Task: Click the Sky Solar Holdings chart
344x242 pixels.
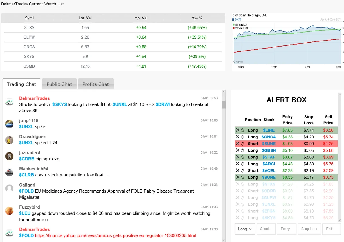Action: (x=287, y=42)
